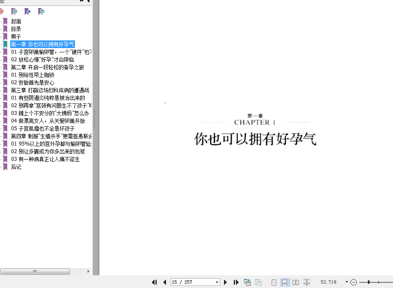Viewport: 393px width, 288px height.
Task: Click the CHAPTER 1 heading text
Action: click(255, 123)
